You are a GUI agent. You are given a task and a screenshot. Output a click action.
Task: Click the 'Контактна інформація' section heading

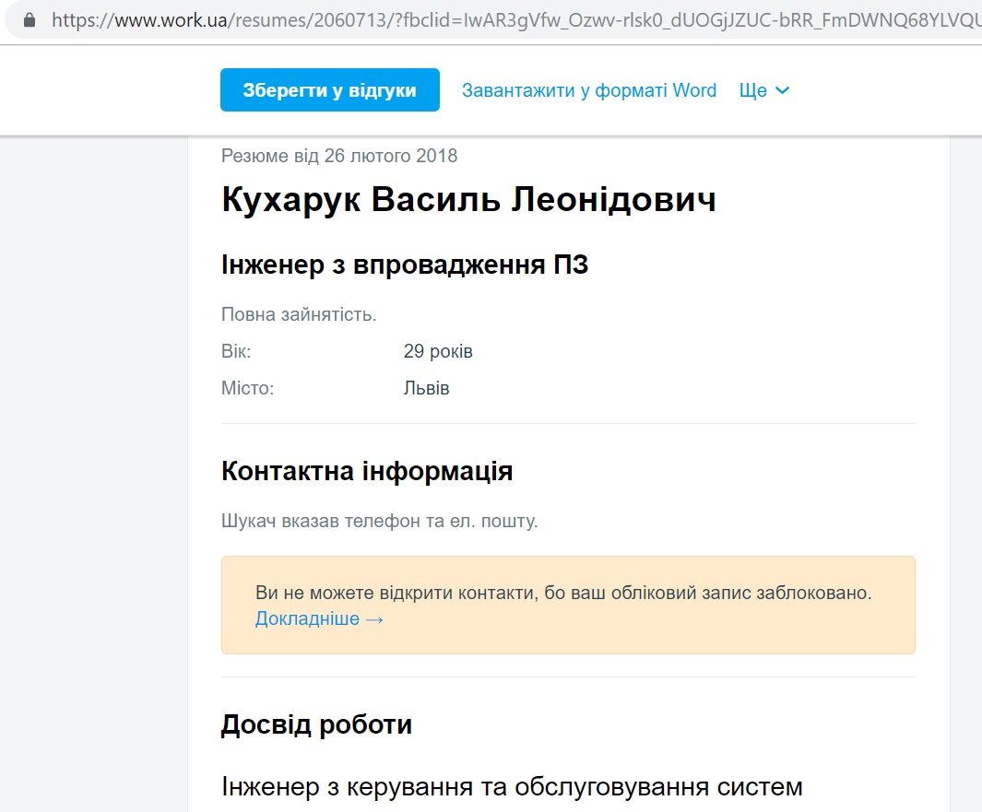tap(367, 471)
